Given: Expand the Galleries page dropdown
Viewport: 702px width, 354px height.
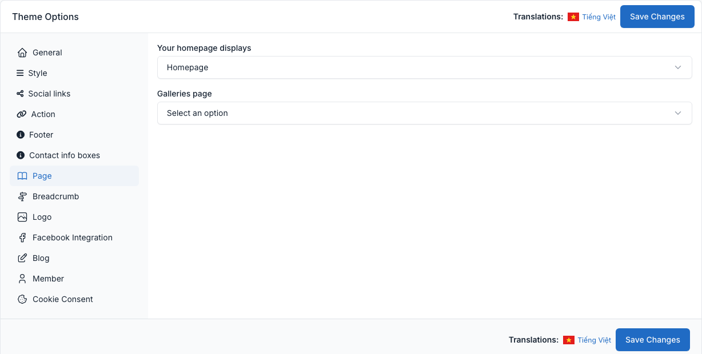Looking at the screenshot, I should click(x=425, y=113).
